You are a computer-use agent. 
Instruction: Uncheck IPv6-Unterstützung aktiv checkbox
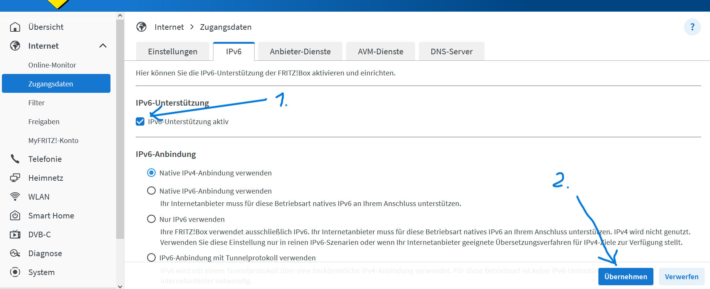(140, 121)
